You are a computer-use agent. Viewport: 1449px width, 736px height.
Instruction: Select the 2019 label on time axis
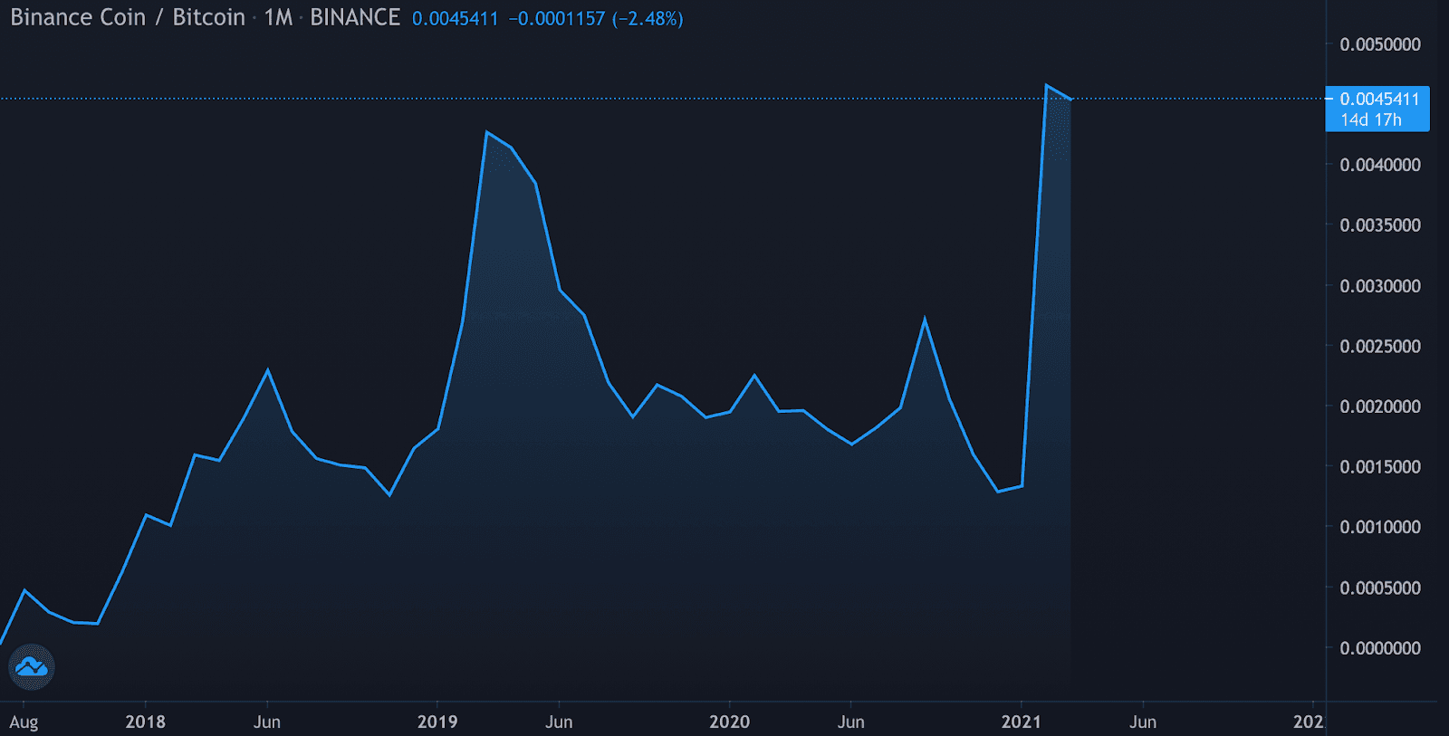pos(437,722)
